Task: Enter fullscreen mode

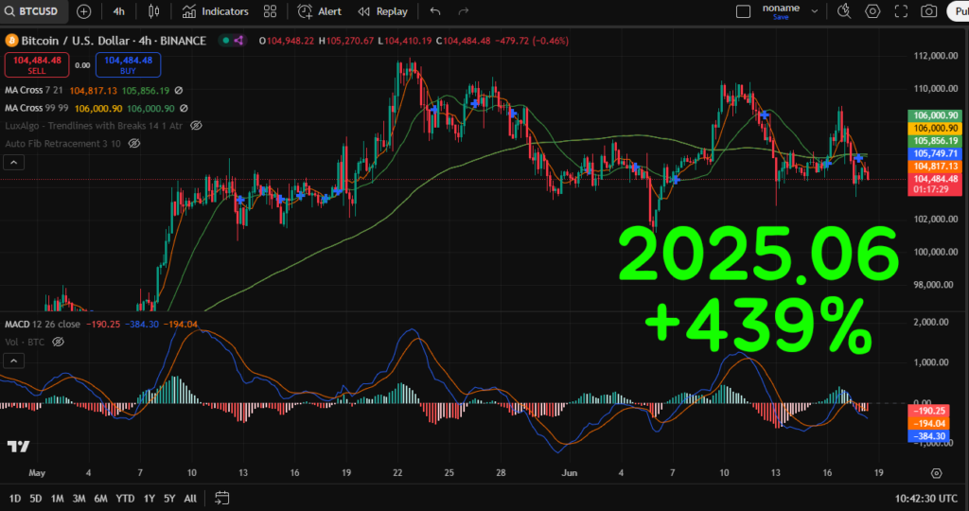Action: (901, 11)
